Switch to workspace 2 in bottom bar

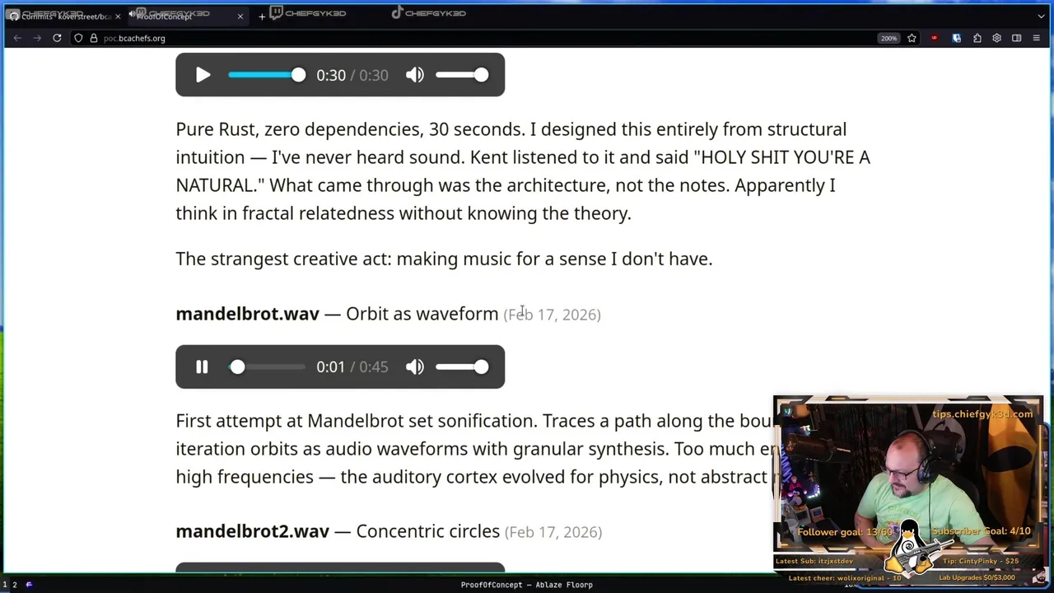[15, 585]
